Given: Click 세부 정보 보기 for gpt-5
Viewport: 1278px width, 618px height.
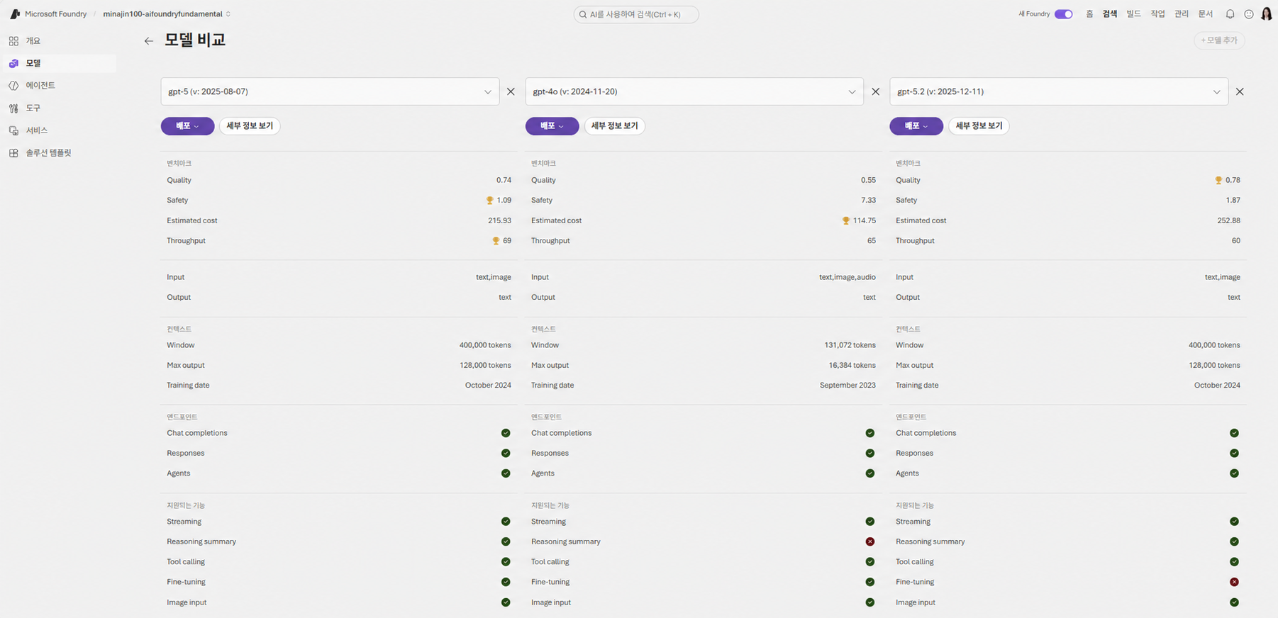Looking at the screenshot, I should click(250, 126).
